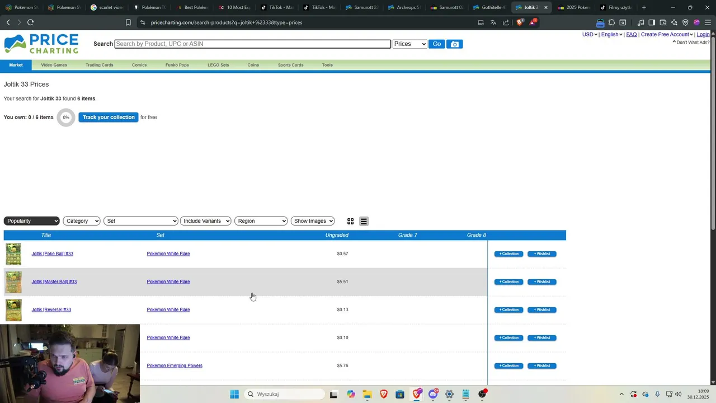The width and height of the screenshot is (716, 403).
Task: Switch to list view icon
Action: click(364, 221)
